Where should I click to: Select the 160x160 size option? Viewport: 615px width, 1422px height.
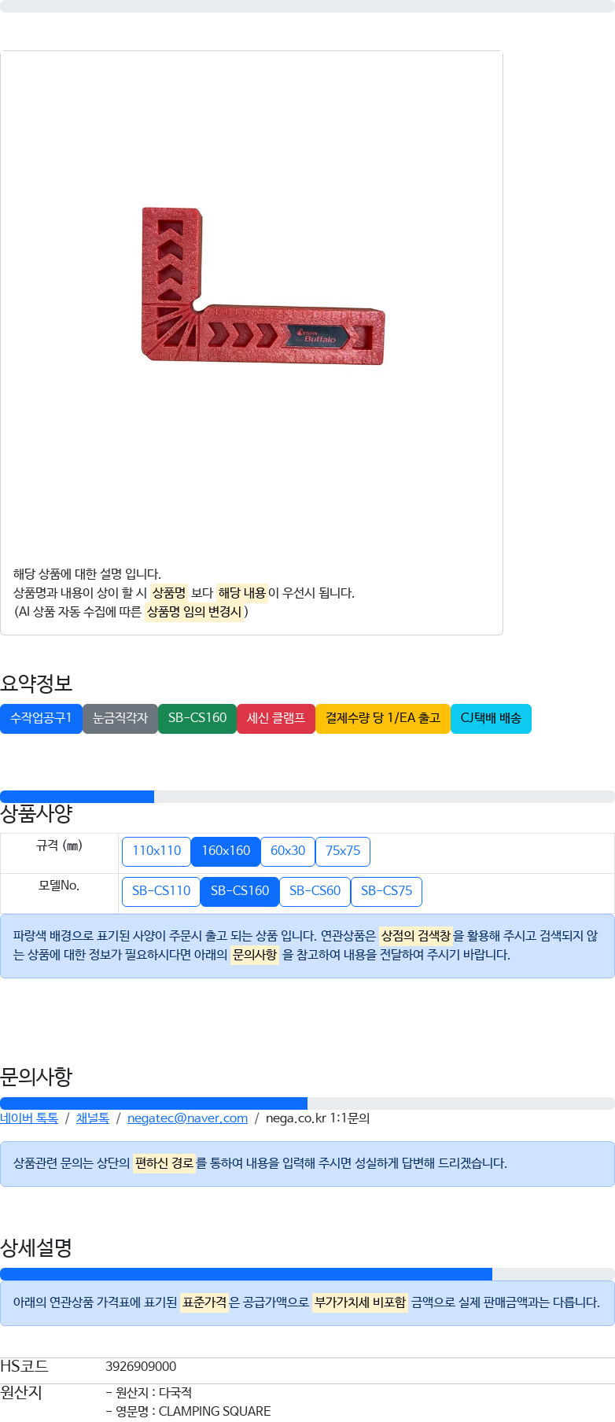226,851
